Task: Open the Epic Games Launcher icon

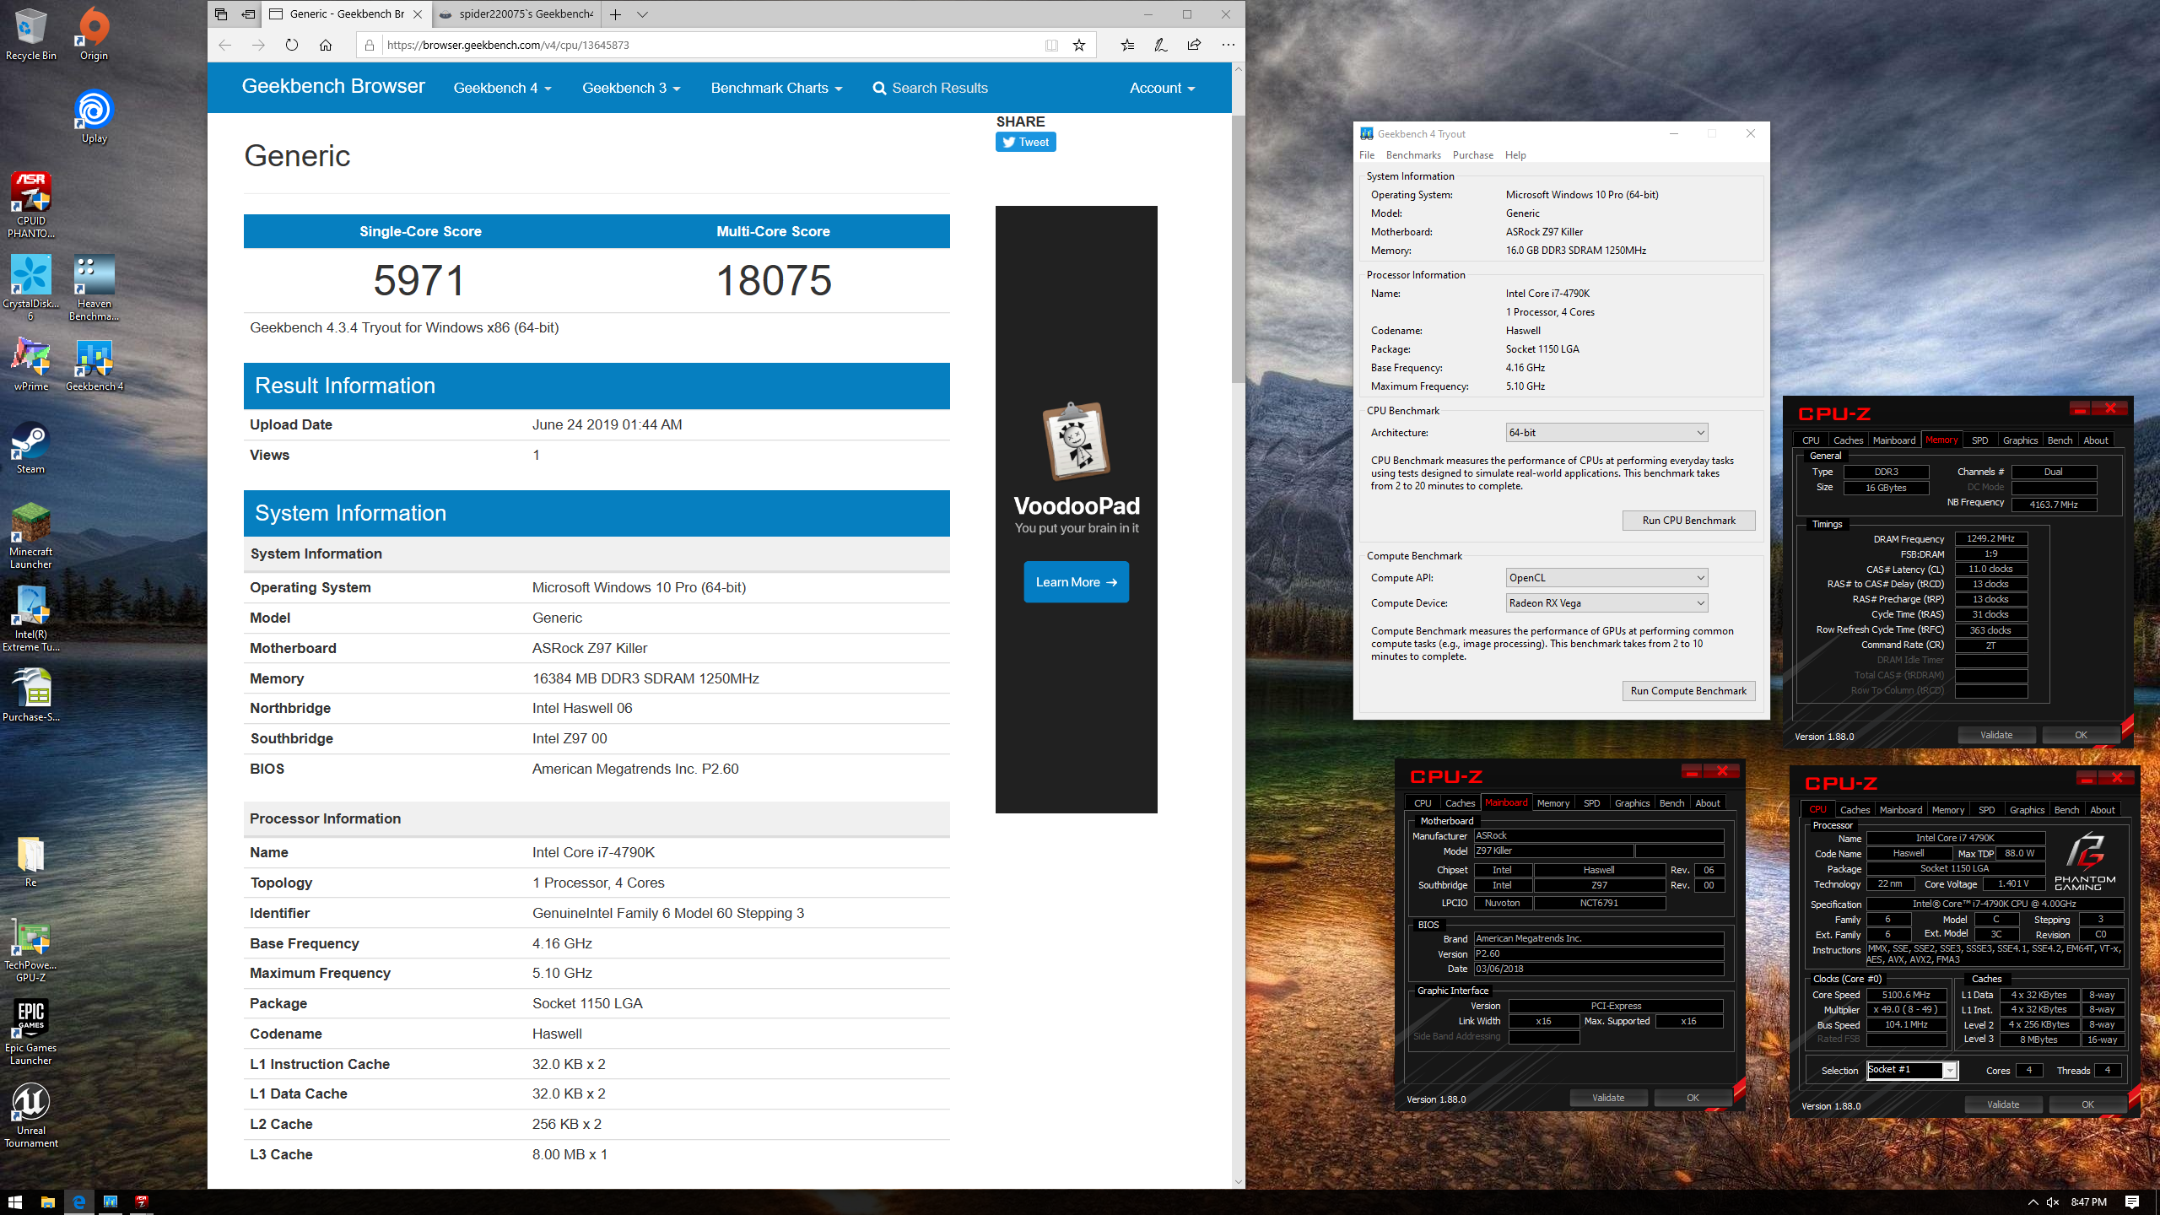Action: 31,1032
